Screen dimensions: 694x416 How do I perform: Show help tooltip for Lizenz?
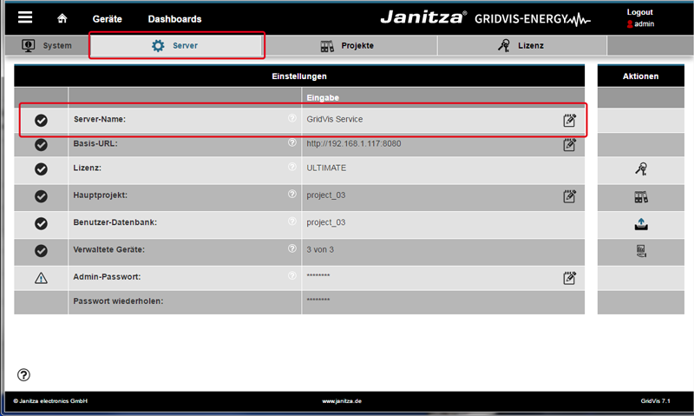click(x=292, y=167)
